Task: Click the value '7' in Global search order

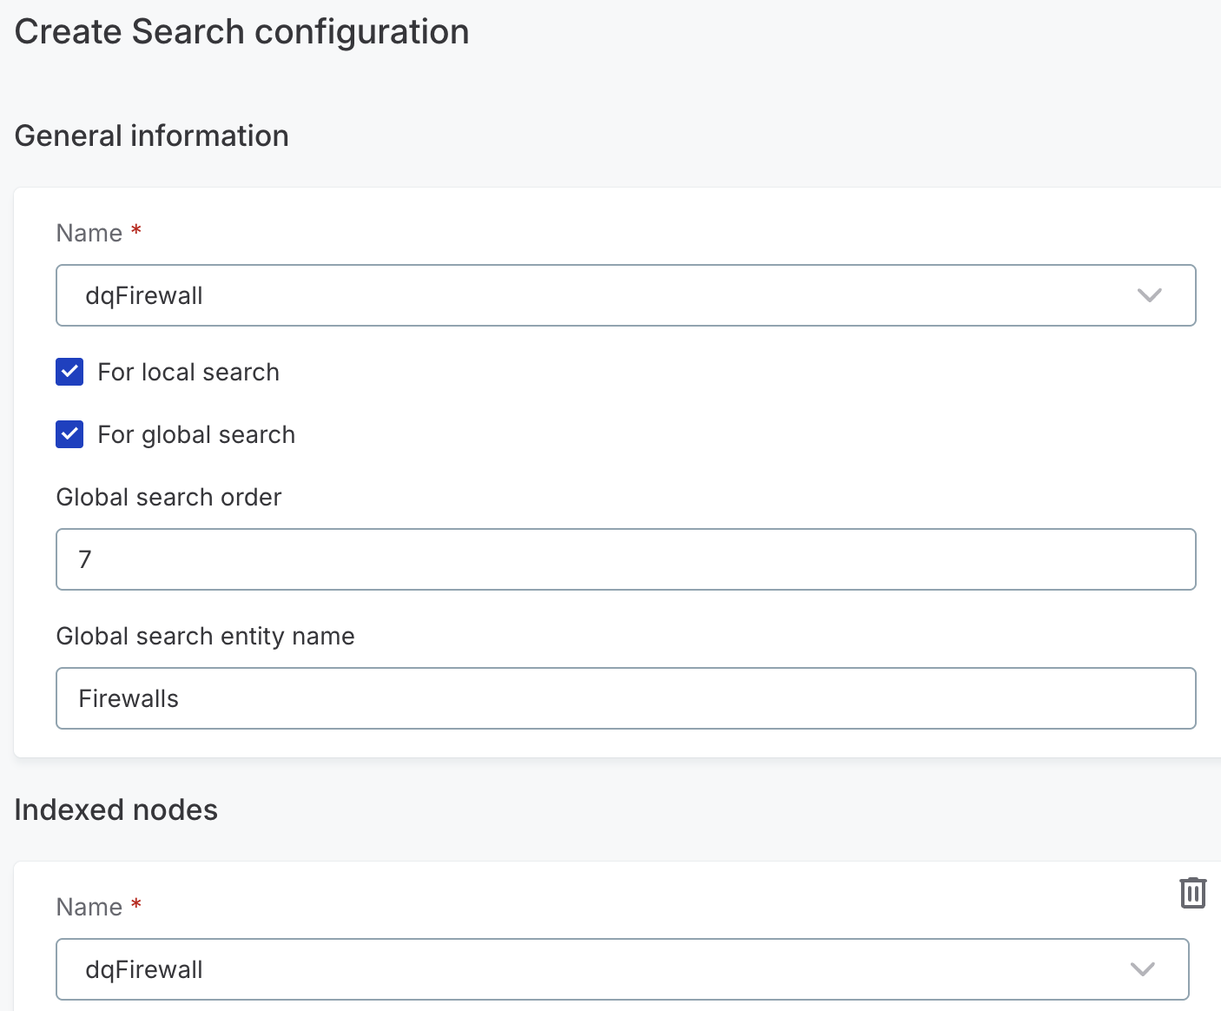Action: (85, 559)
